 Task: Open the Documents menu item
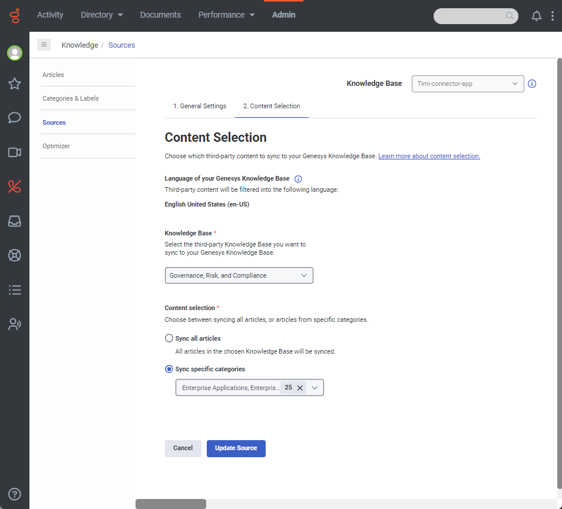pyautogui.click(x=160, y=15)
